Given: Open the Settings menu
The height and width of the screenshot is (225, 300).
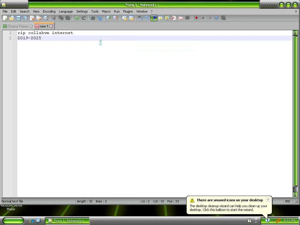Looking at the screenshot, I should click(x=82, y=11).
